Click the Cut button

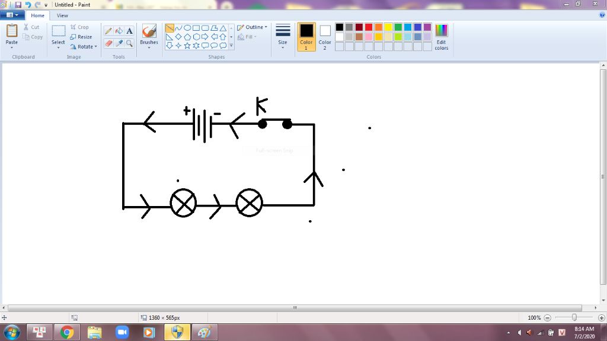coord(31,27)
